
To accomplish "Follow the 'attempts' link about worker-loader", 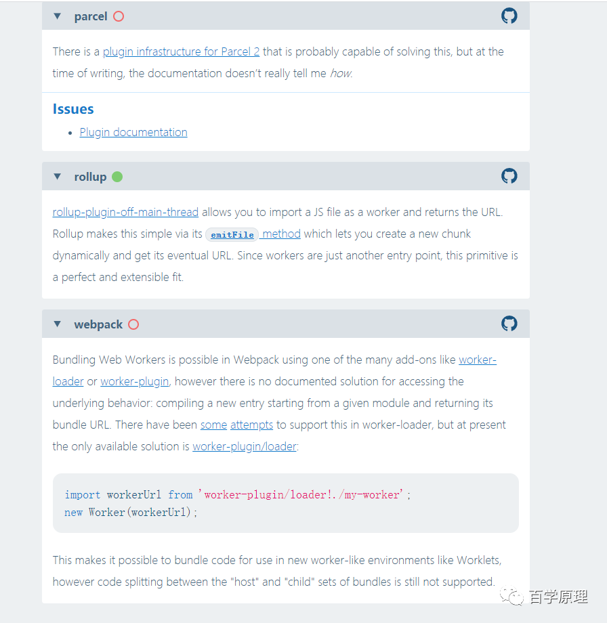I will [x=251, y=425].
